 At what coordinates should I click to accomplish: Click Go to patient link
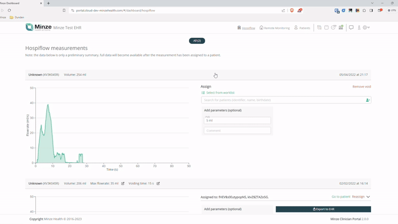click(x=341, y=197)
